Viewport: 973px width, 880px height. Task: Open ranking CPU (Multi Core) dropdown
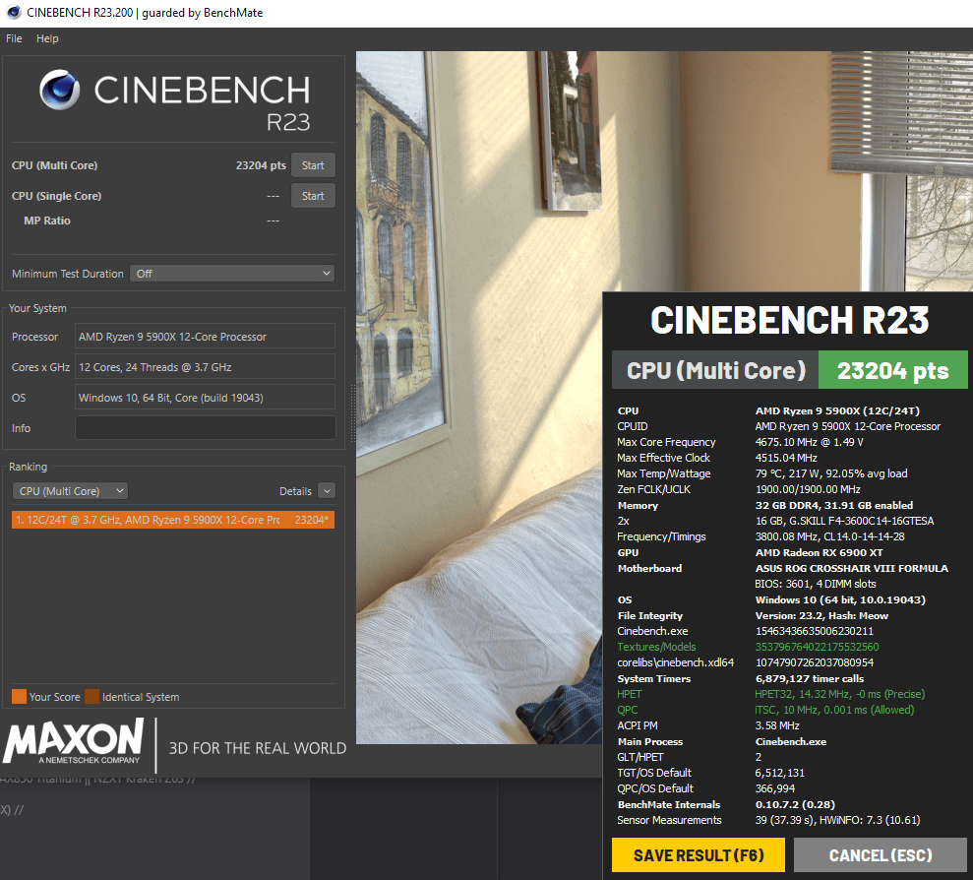70,491
